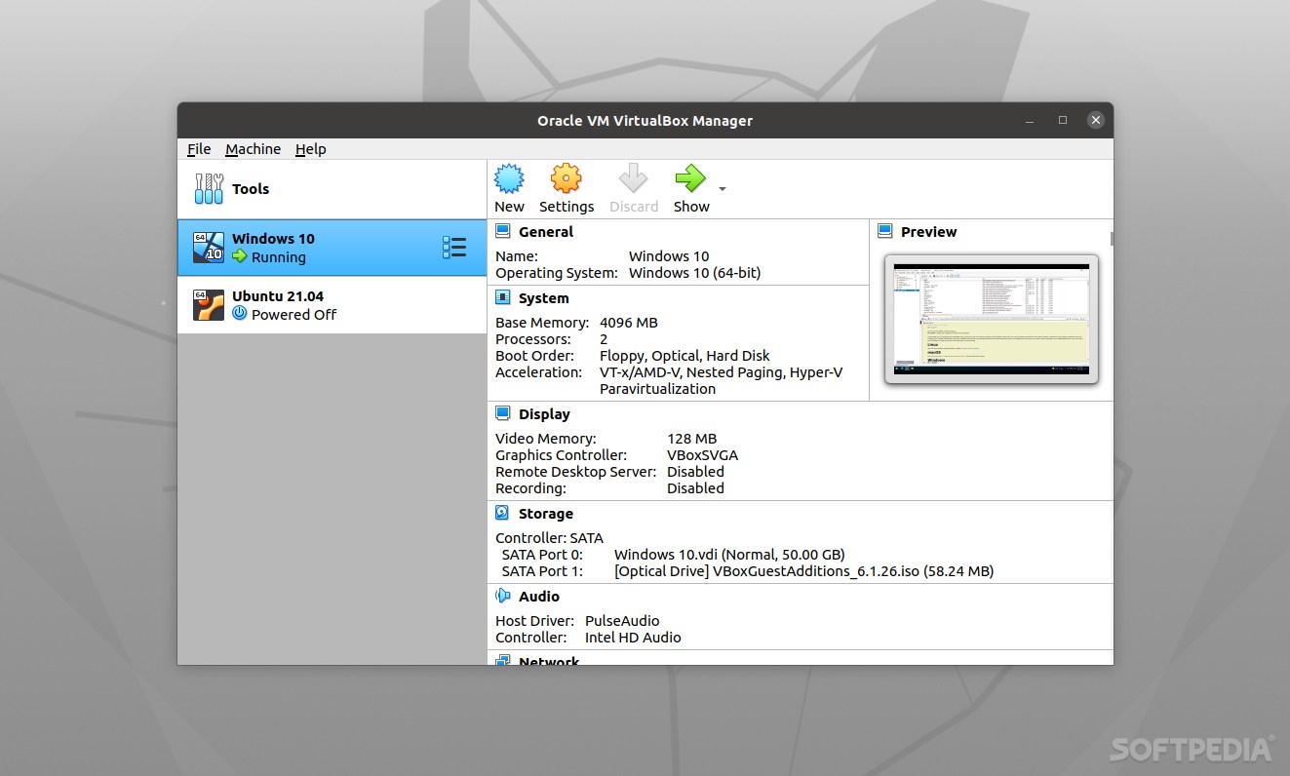Click the green Running status arrow
The image size is (1290, 776).
pos(240,256)
